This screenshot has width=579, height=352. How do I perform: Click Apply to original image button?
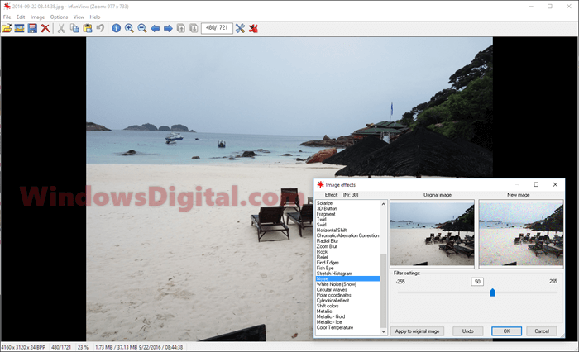click(417, 331)
